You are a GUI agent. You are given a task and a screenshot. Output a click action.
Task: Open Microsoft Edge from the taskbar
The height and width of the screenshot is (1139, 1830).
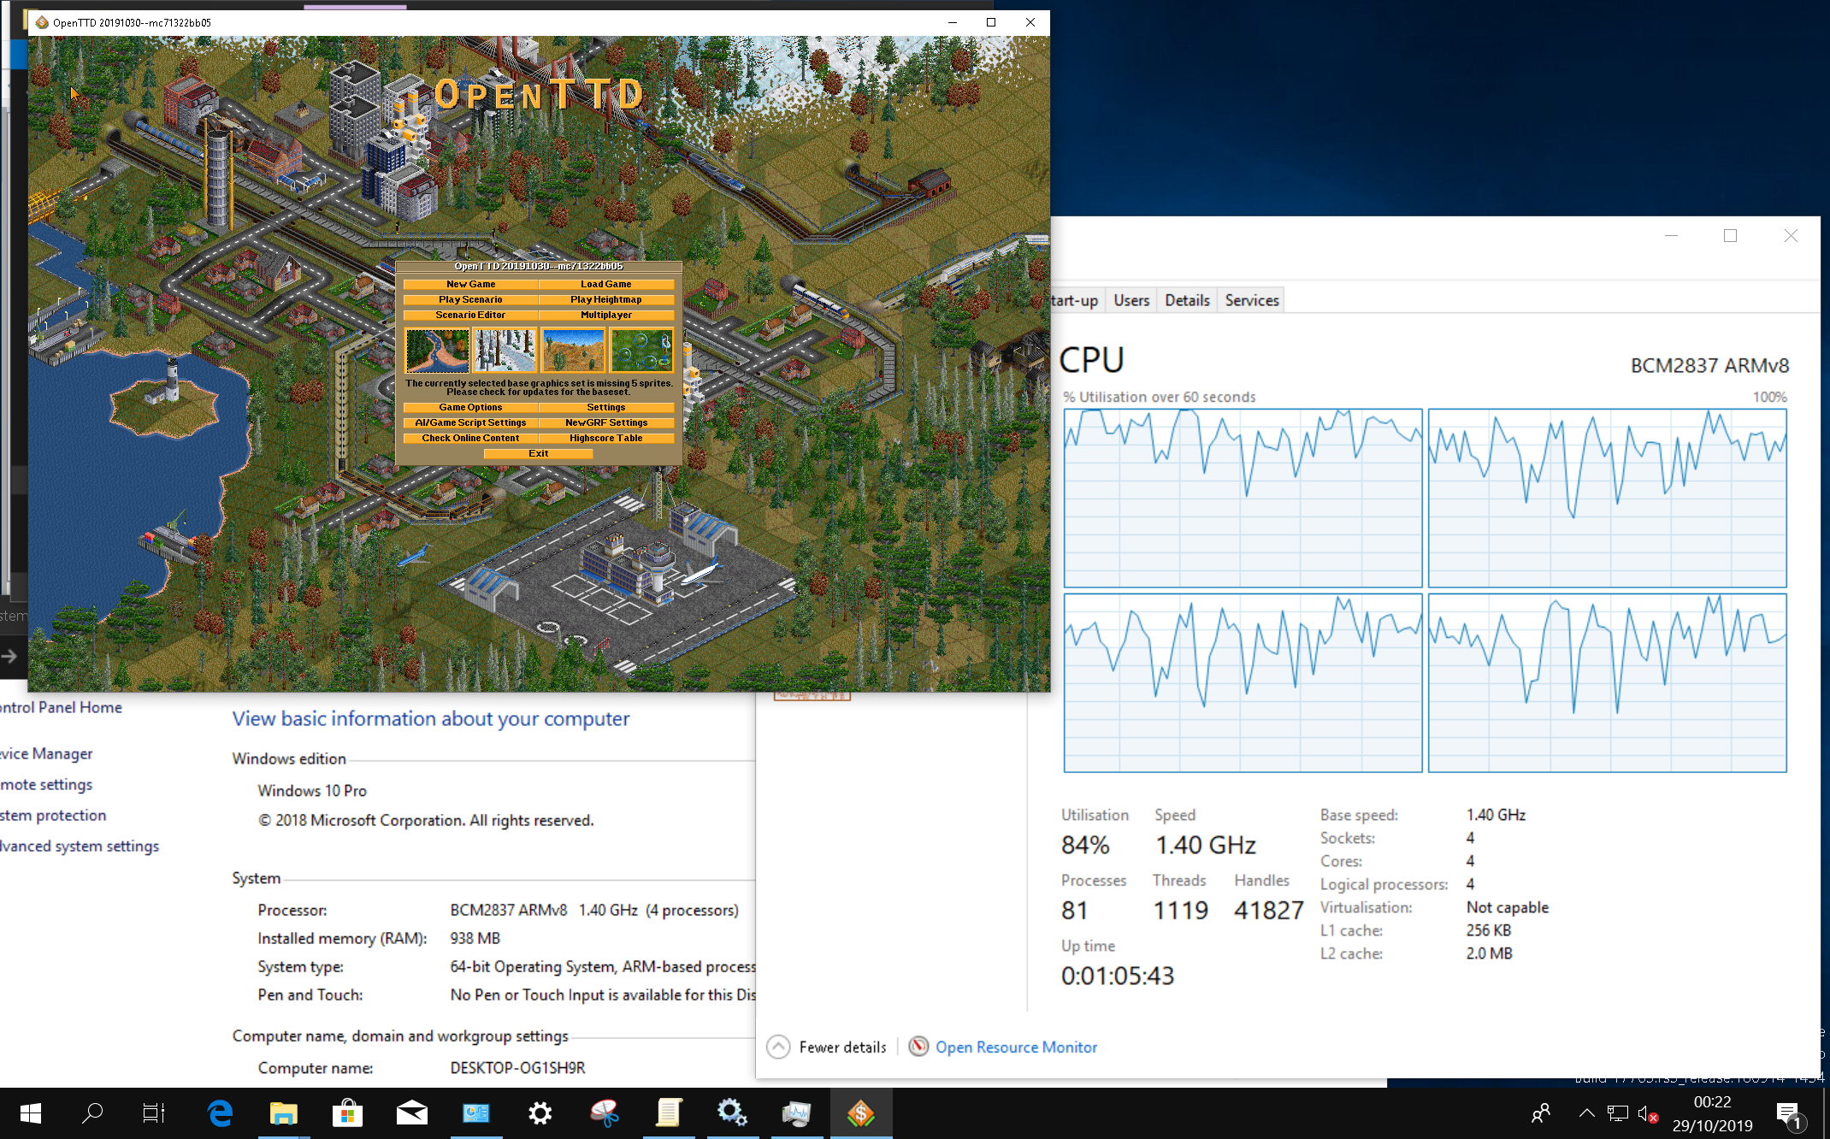[x=220, y=1113]
